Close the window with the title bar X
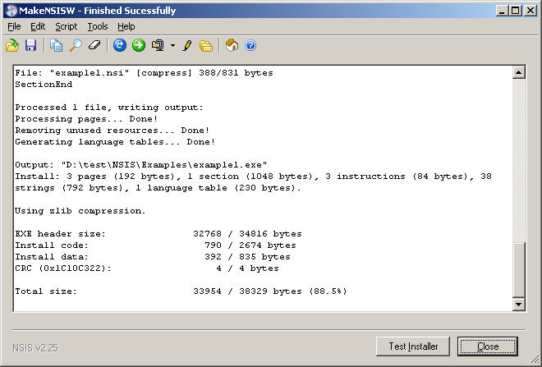The height and width of the screenshot is (367, 542). [530, 11]
